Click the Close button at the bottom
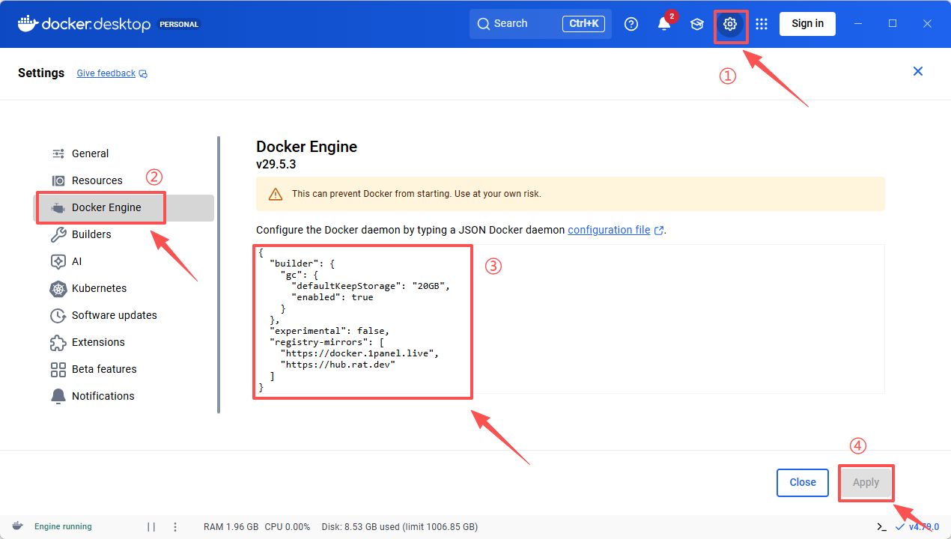This screenshot has height=539, width=951. tap(803, 483)
